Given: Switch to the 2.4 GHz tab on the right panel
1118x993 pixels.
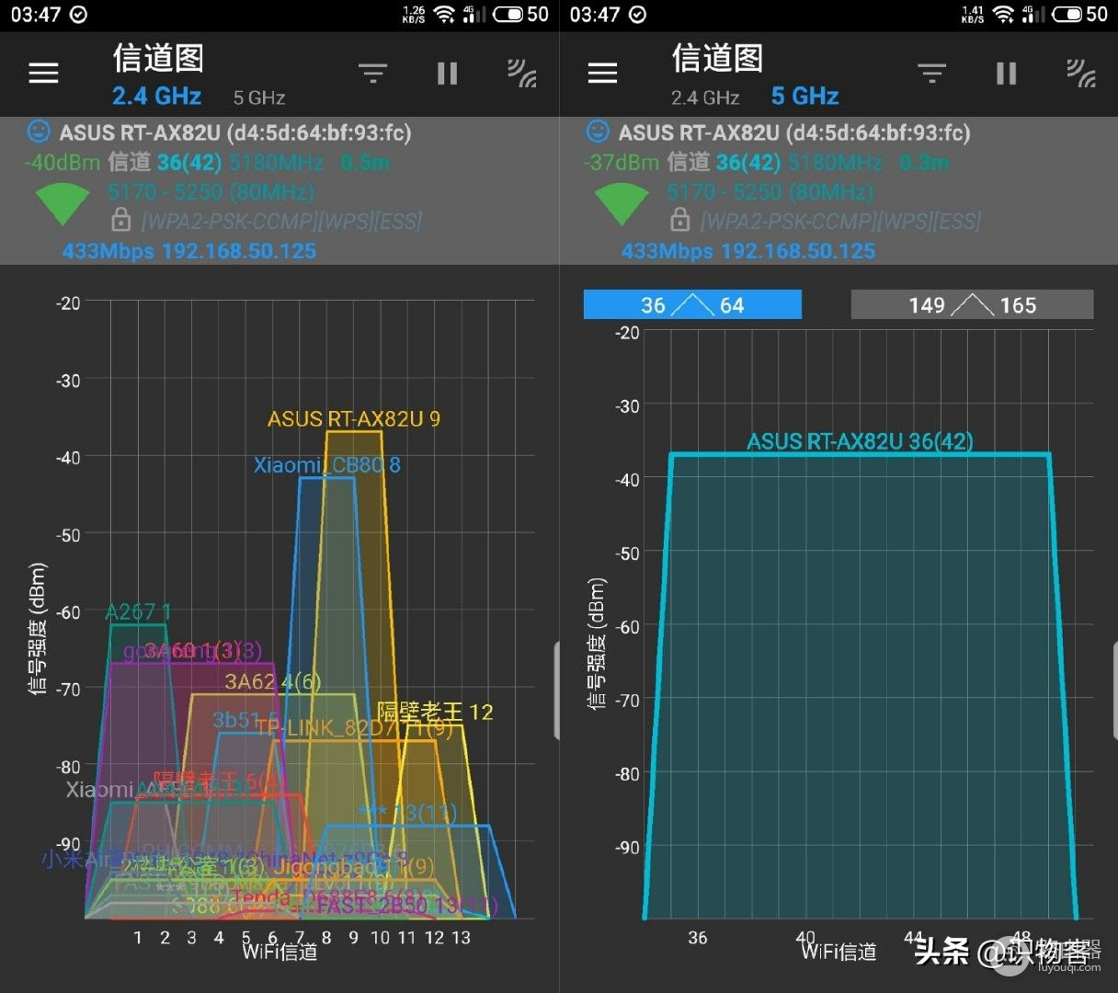Looking at the screenshot, I should click(705, 97).
